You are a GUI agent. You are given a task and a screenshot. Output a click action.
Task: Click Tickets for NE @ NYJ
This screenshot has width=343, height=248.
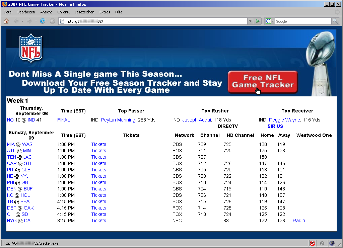point(99,176)
